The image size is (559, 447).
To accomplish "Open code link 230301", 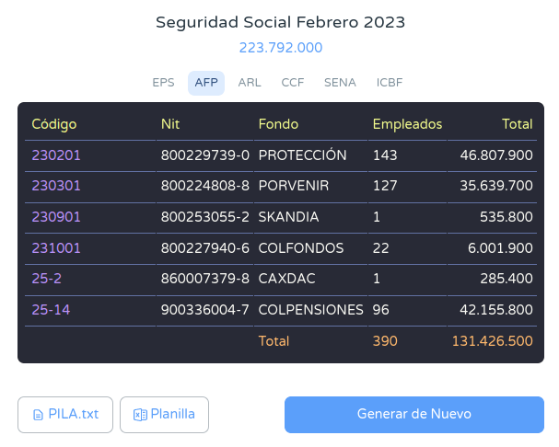I will [x=57, y=187].
